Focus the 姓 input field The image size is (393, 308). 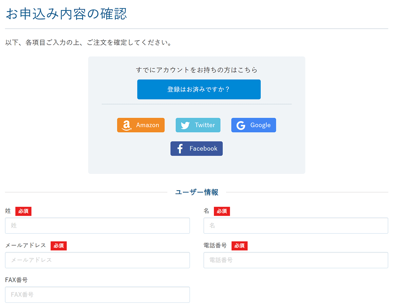pos(98,226)
